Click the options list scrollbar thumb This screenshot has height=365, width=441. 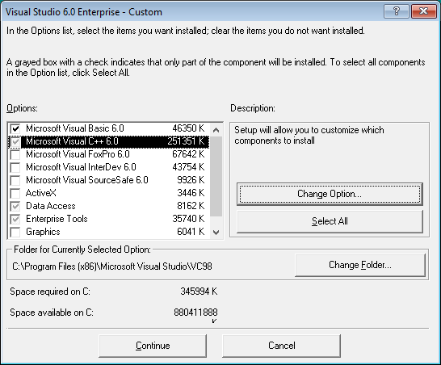click(x=216, y=177)
